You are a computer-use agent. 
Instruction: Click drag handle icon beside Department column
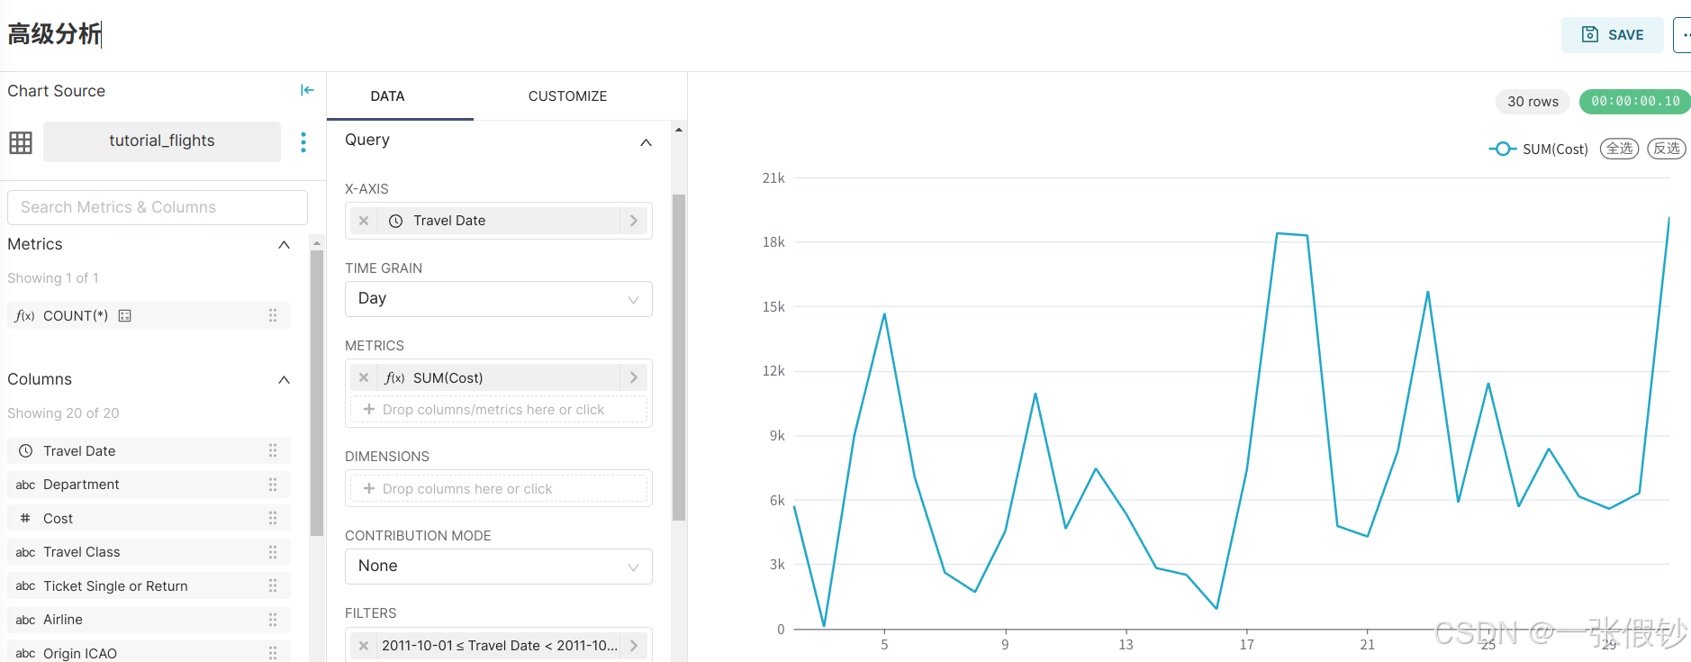[273, 485]
